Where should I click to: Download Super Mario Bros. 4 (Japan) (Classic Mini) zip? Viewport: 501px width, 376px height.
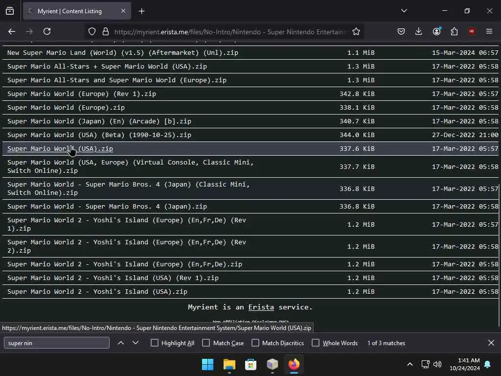[x=129, y=188]
